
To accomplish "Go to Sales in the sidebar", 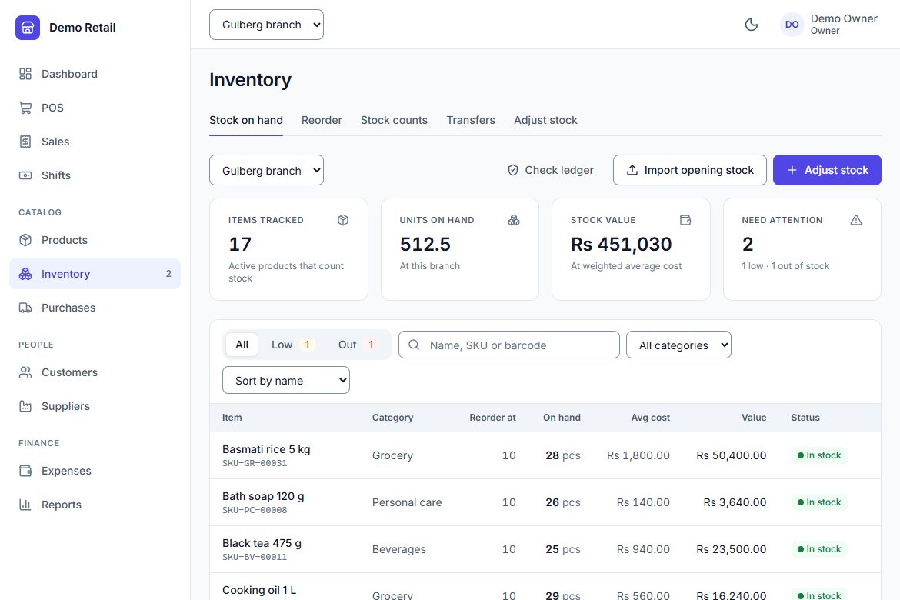I will (x=95, y=142).
